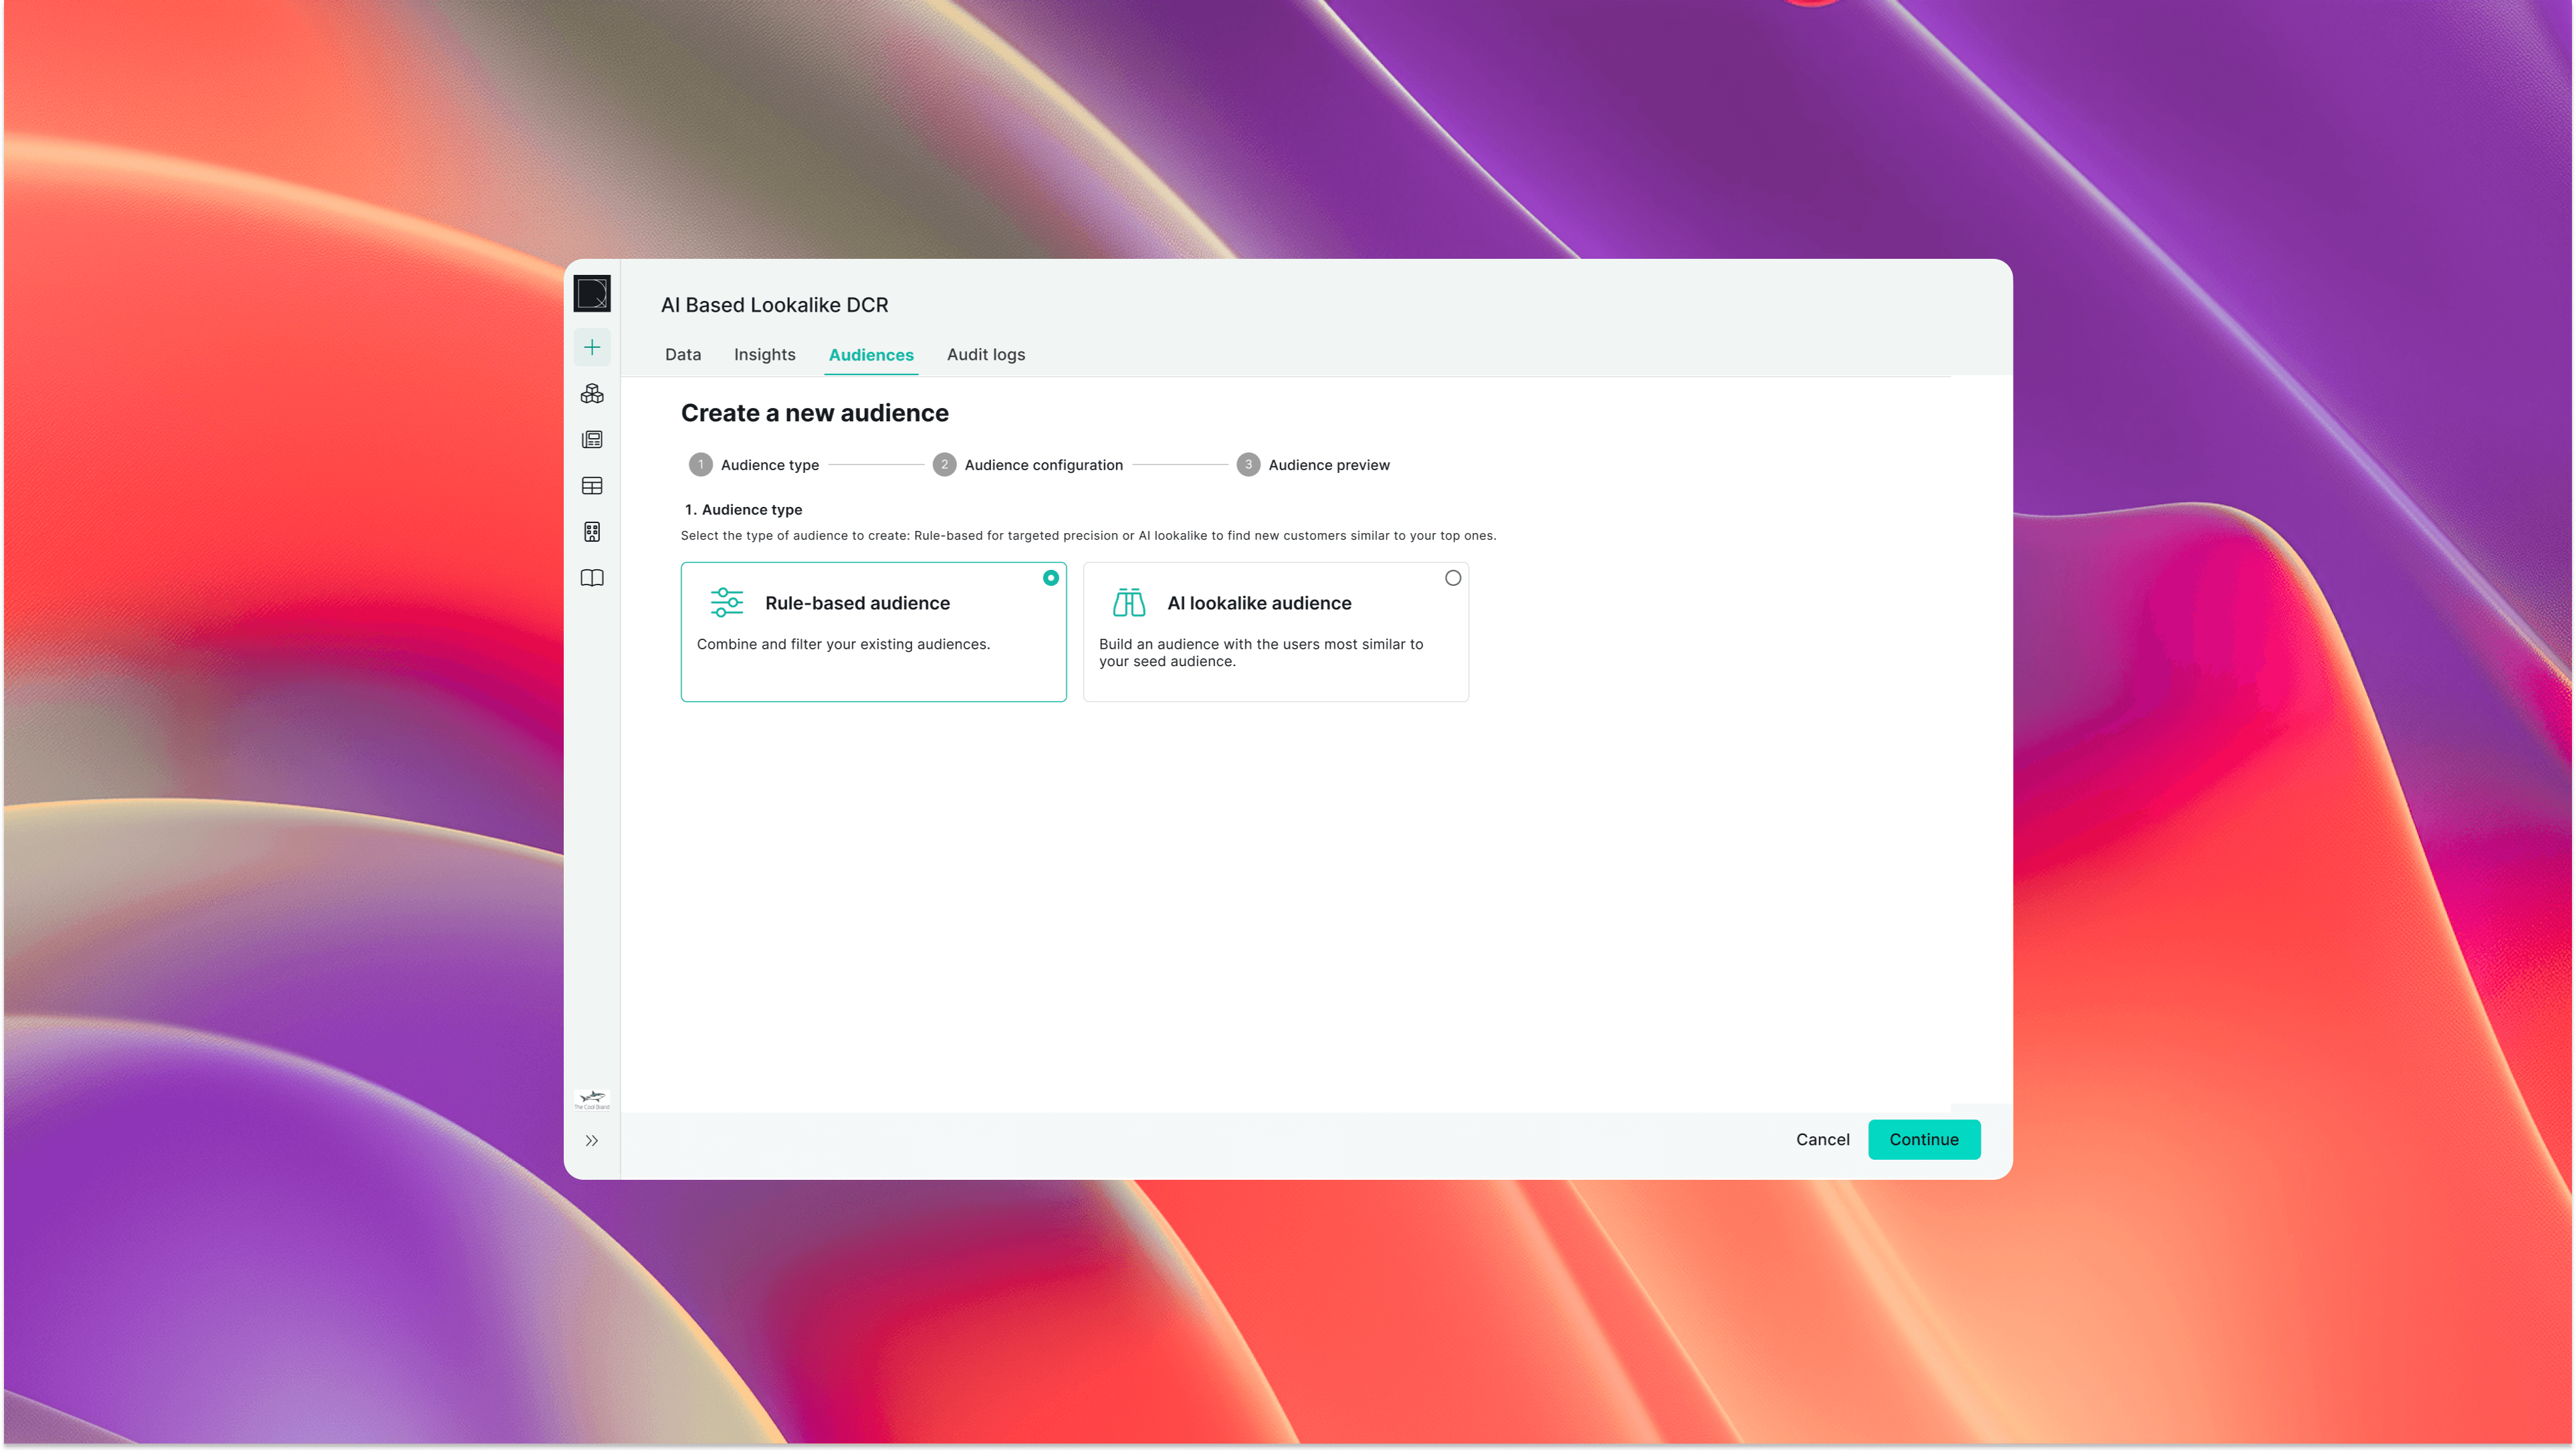Viewport: 2576px width, 1452px height.
Task: Click the Decentriq logo icon in sidebar
Action: tap(592, 294)
